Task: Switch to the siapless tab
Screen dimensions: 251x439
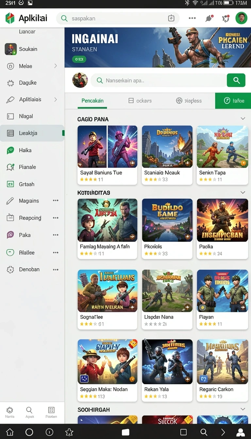Action: (189, 101)
